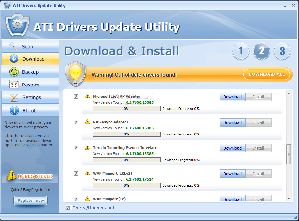
Task: Click warning icon beside WAN Miniport (IKEv2)
Action: tap(87, 173)
